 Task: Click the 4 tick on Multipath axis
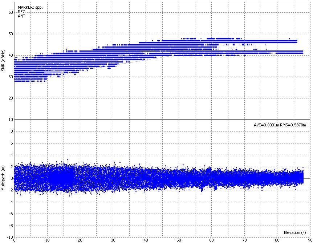pos(12,155)
